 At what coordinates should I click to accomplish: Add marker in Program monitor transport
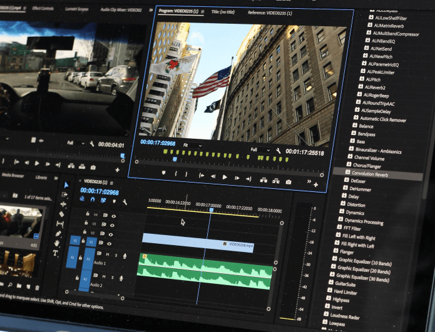coord(164,173)
